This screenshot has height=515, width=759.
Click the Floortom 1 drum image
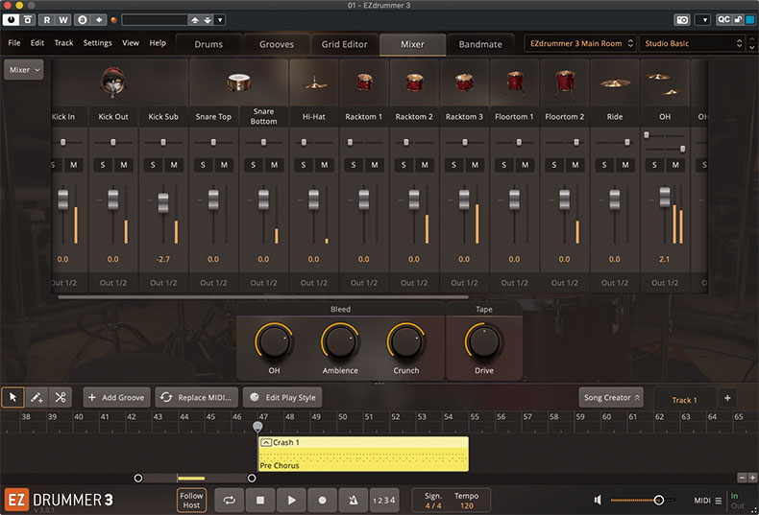click(515, 82)
